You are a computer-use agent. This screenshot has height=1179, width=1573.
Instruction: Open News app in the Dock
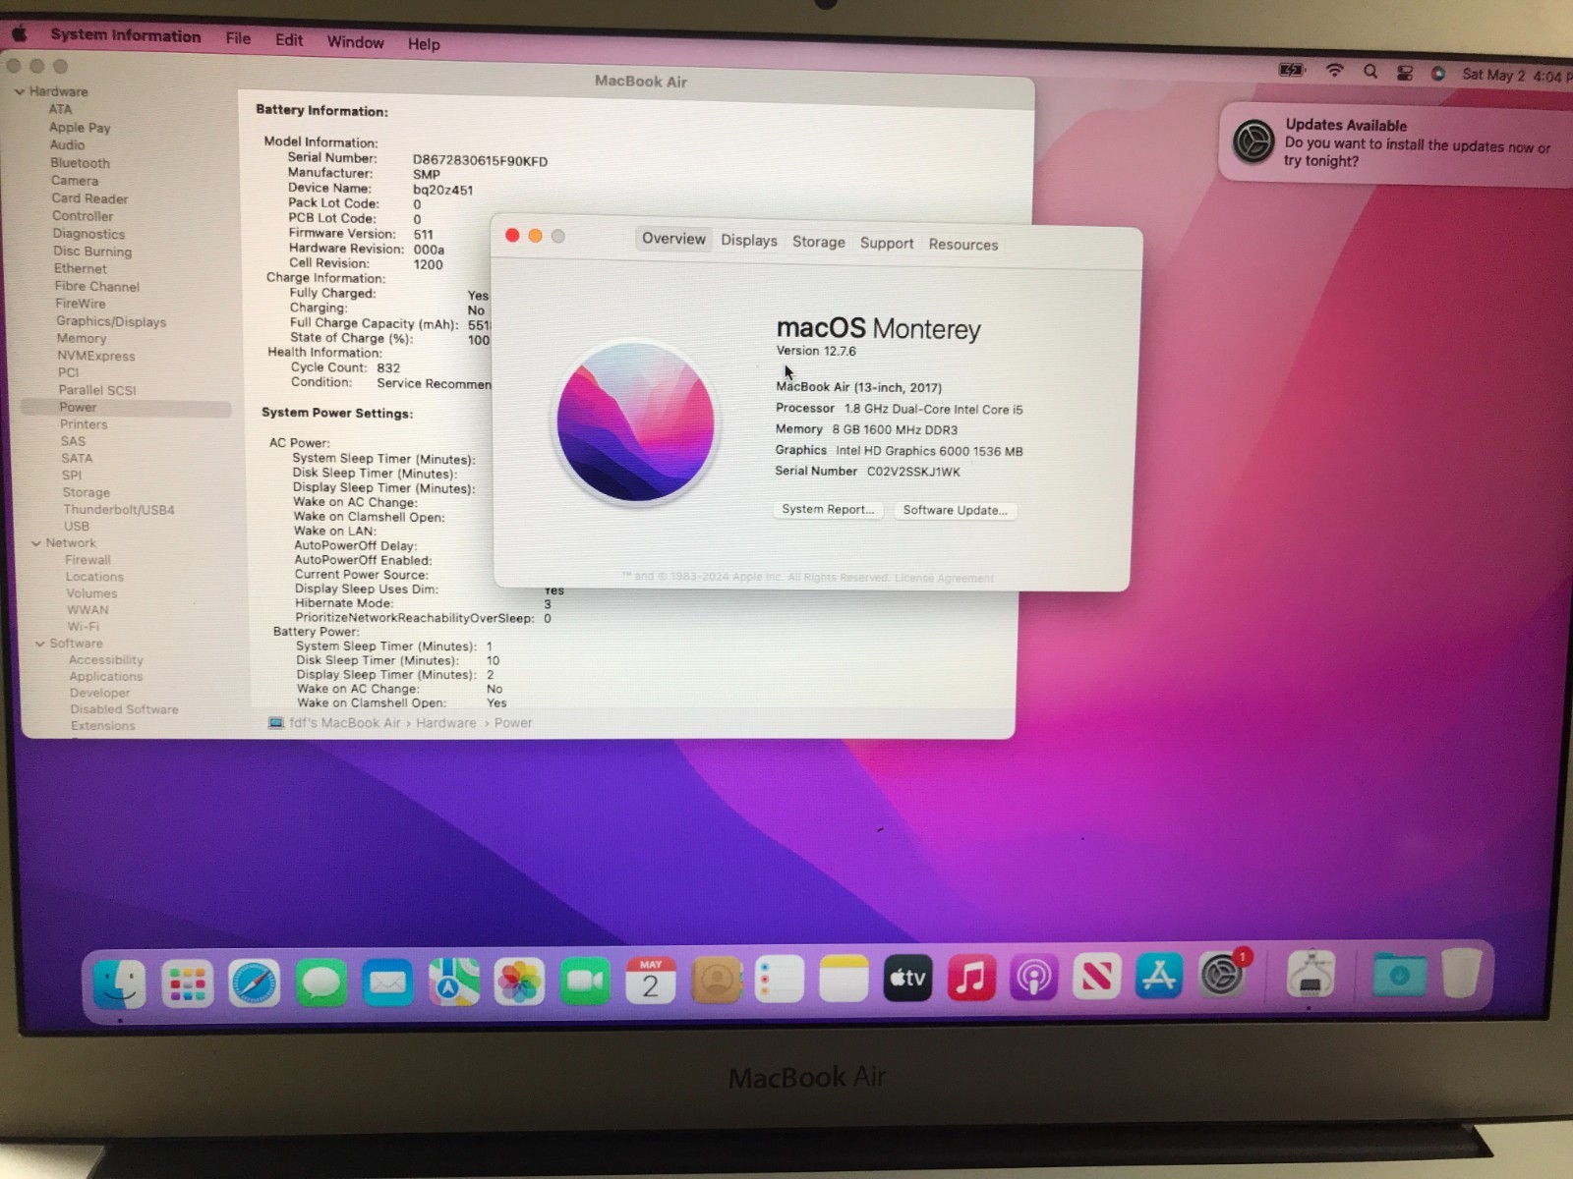pyautogui.click(x=1096, y=977)
